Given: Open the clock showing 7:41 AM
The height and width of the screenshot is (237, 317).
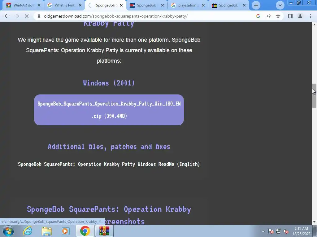Looking at the screenshot, I should (x=301, y=231).
